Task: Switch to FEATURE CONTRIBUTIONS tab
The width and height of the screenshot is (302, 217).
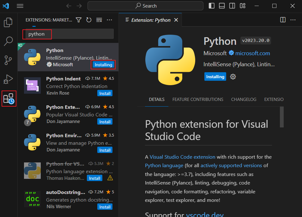Action: click(198, 99)
